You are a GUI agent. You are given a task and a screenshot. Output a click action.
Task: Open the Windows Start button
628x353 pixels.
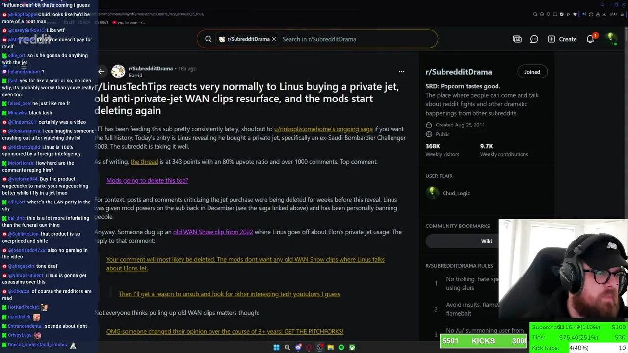coord(276,348)
